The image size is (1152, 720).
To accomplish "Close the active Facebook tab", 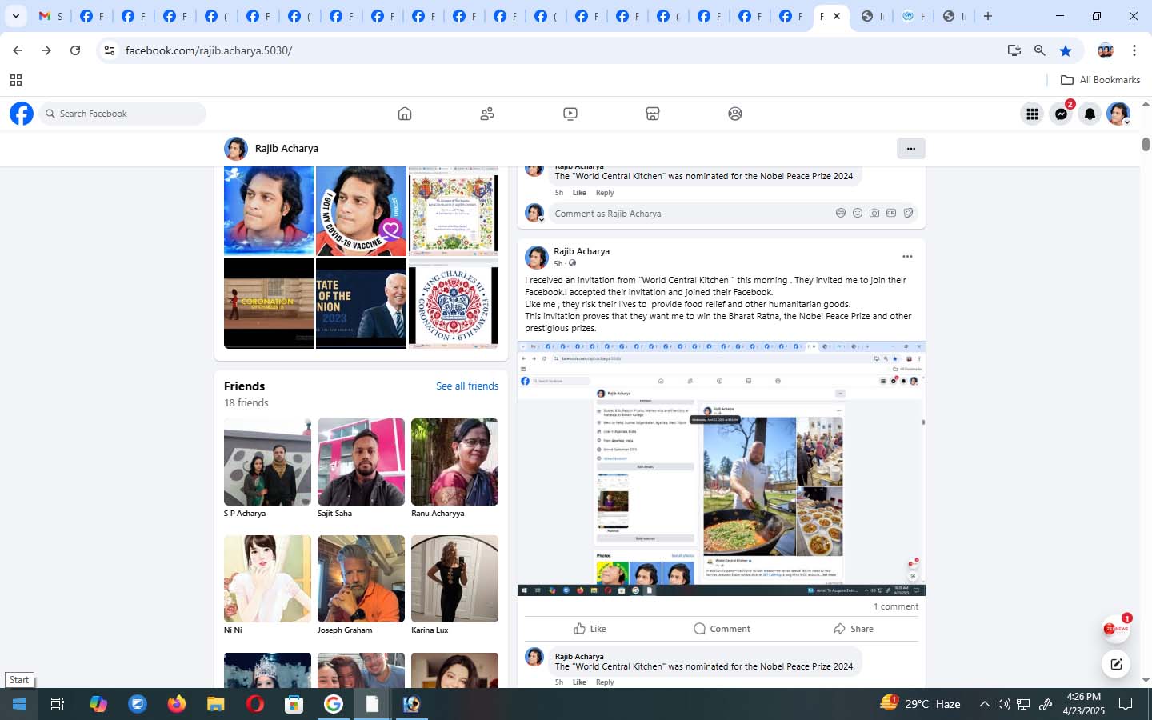I will (x=837, y=16).
